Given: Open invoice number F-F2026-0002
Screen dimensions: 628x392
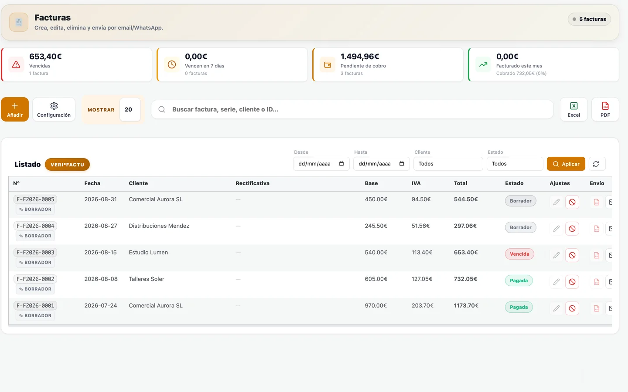Looking at the screenshot, I should 35,279.
